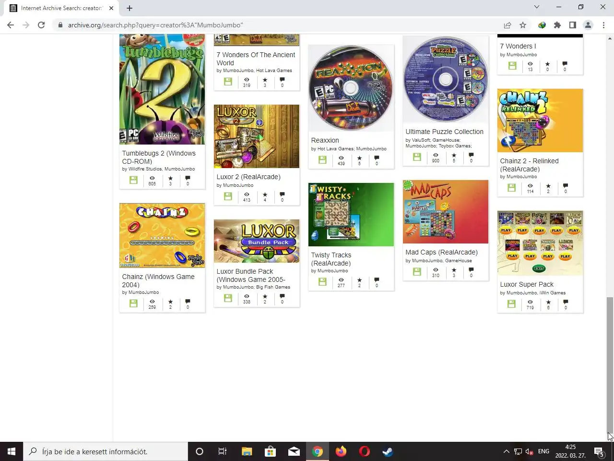Click the forward navigation arrow
The height and width of the screenshot is (461, 614).
pos(26,25)
